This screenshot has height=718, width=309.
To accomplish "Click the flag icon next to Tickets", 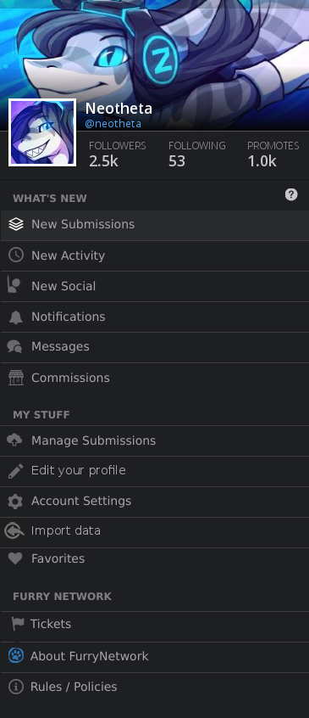I will tap(18, 624).
